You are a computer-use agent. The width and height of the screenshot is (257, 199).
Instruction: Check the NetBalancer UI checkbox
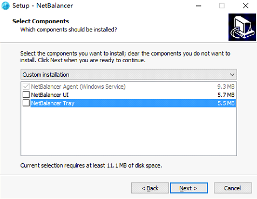pyautogui.click(x=26, y=95)
